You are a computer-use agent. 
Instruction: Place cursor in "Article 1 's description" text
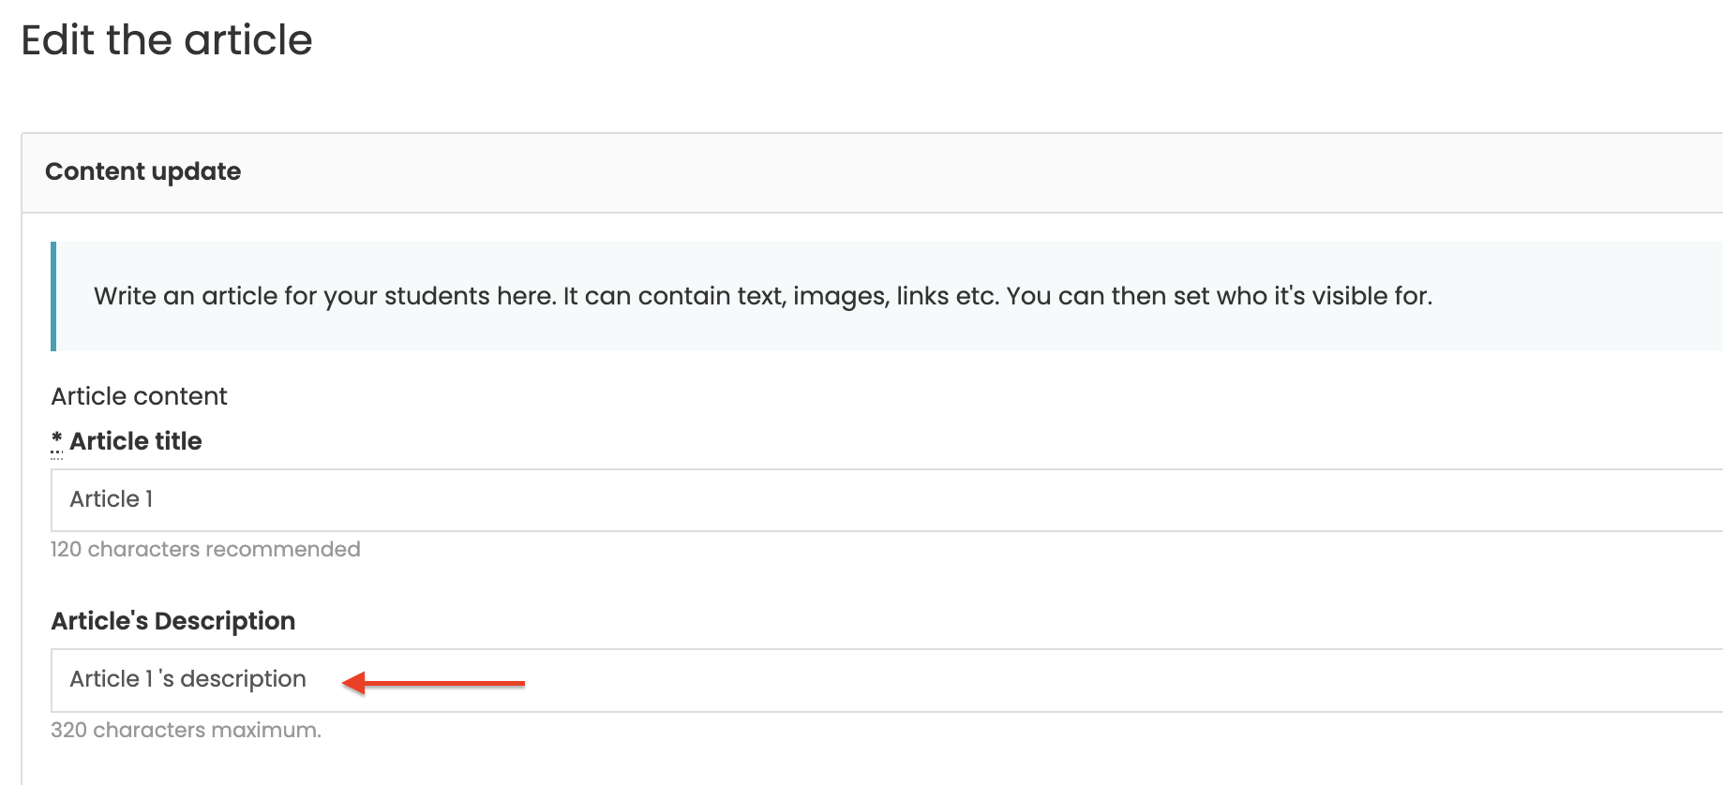tap(188, 679)
